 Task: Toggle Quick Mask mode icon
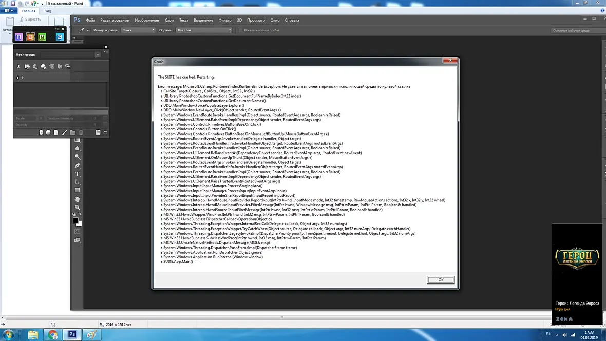(78, 232)
